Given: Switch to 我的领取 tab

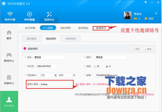Looking at the screenshot, I should 66,28.
